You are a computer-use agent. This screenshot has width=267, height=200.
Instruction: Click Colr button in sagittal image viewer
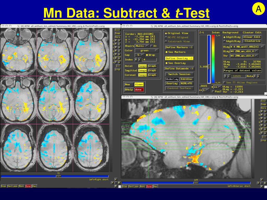coord(263,101)
